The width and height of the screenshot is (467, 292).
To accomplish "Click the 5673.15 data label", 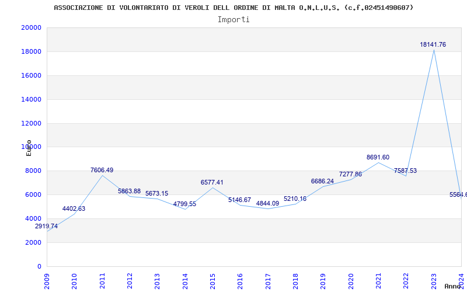I will (156, 193).
